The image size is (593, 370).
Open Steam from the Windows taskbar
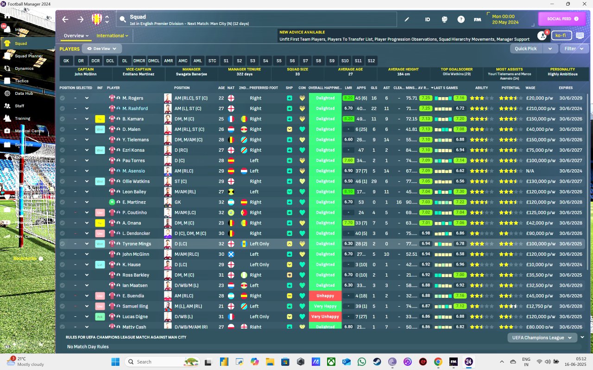(377, 362)
